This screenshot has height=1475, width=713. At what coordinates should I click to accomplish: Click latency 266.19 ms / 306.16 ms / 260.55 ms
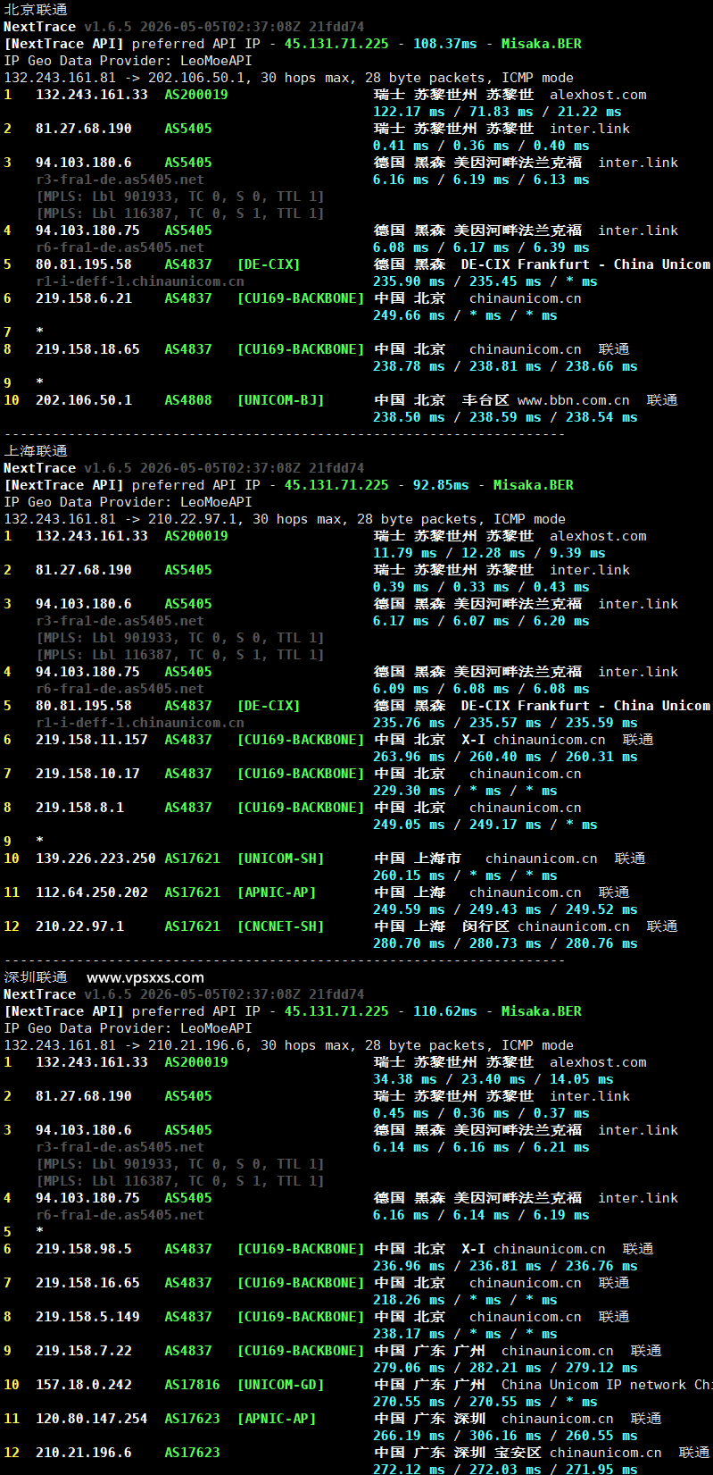(505, 1436)
